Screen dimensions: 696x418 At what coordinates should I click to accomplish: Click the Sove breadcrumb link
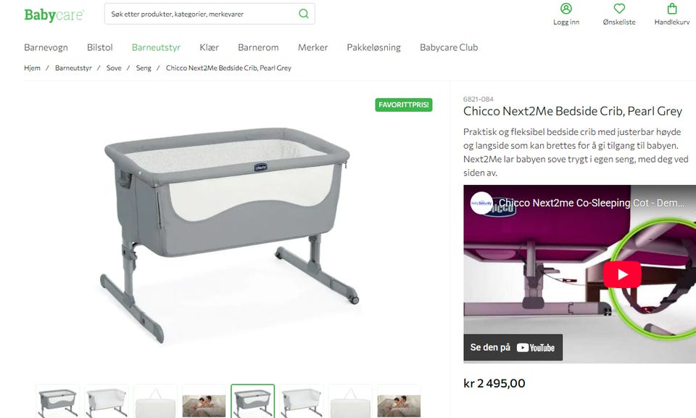[x=114, y=68]
